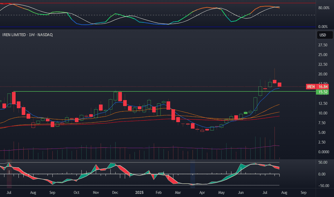
Task: Click the 25.00 price axis value
Action: (x=323, y=55)
